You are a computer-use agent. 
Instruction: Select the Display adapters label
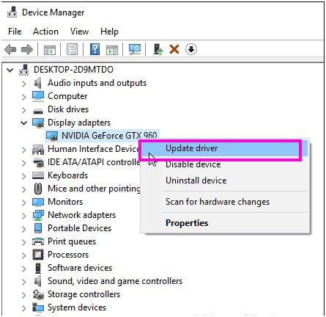[79, 123]
